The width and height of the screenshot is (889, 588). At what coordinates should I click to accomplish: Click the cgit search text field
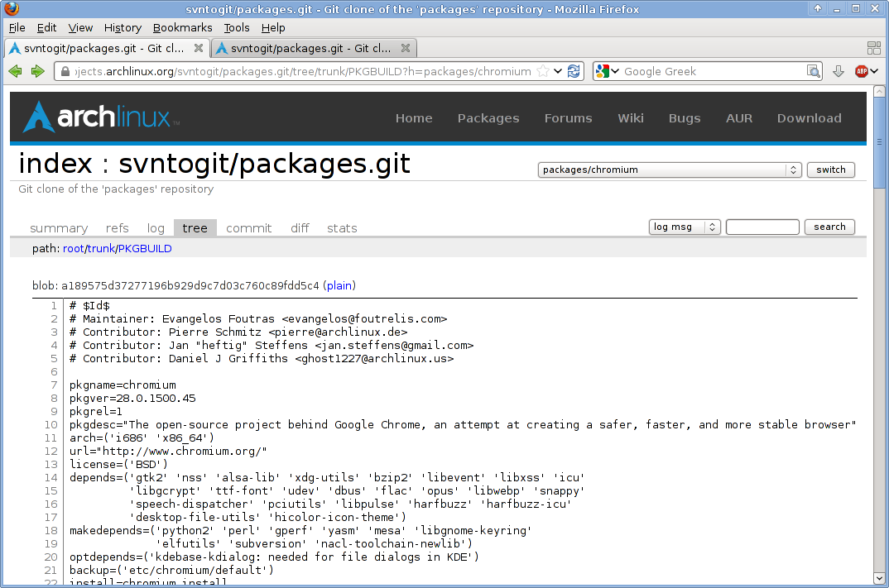762,227
